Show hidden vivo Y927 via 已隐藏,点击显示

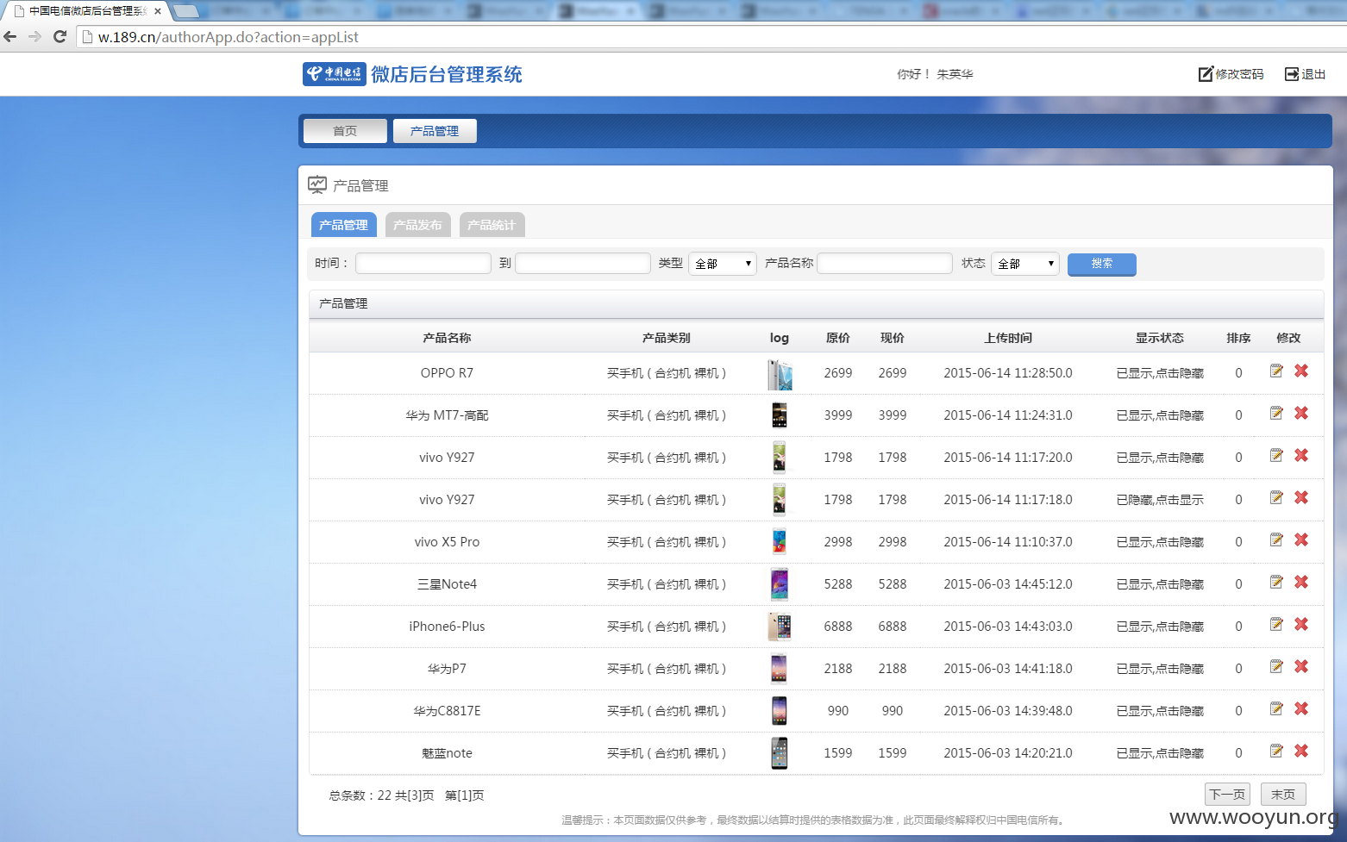(x=1160, y=500)
